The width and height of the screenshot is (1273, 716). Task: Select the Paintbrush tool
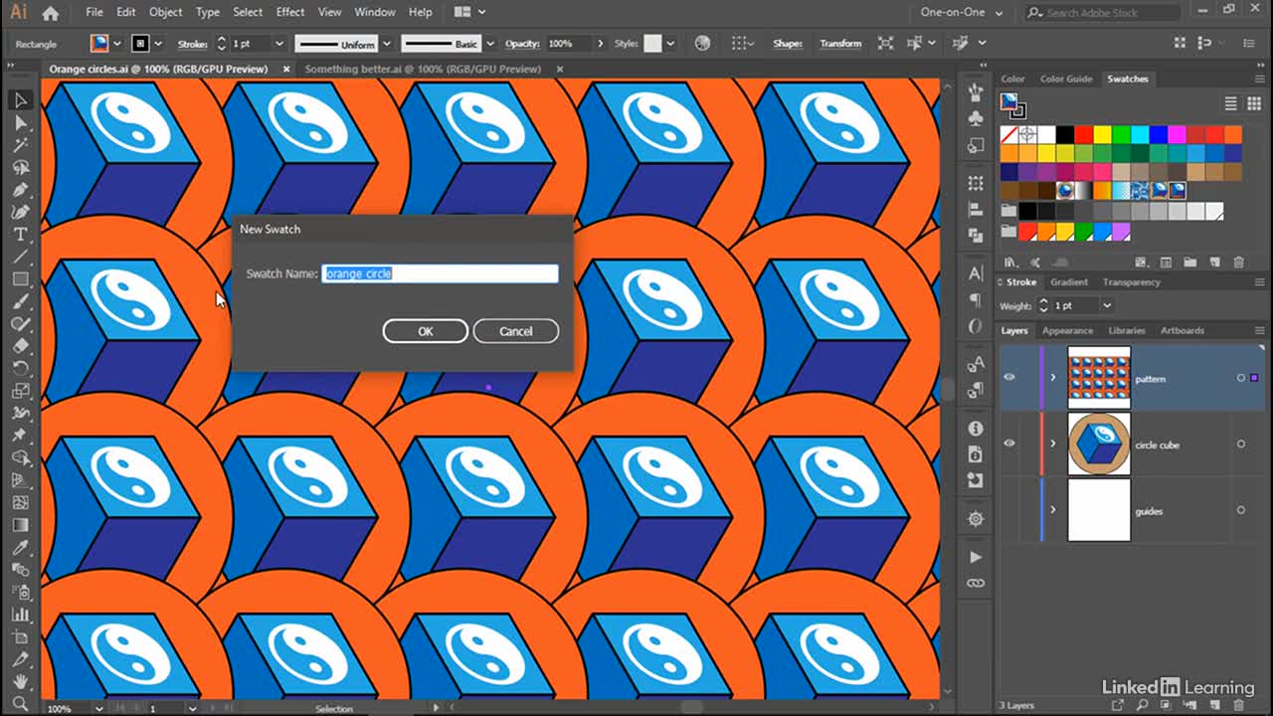(x=20, y=301)
